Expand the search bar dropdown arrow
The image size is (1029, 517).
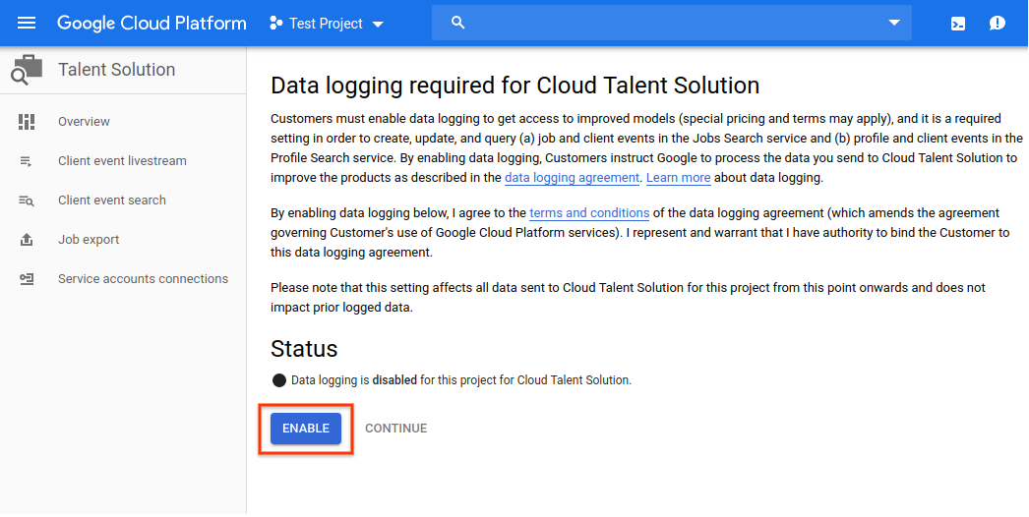(x=893, y=24)
